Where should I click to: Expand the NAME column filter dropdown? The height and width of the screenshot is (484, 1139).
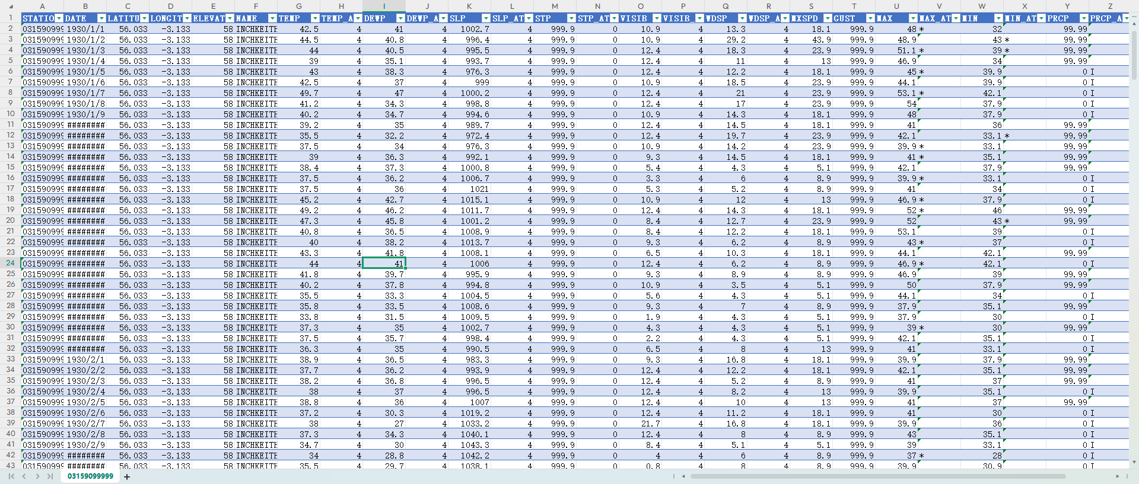[x=272, y=18]
